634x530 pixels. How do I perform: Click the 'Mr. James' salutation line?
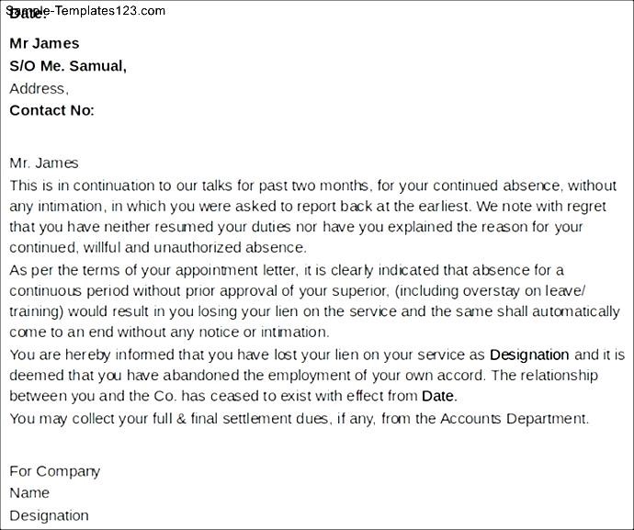[x=44, y=163]
